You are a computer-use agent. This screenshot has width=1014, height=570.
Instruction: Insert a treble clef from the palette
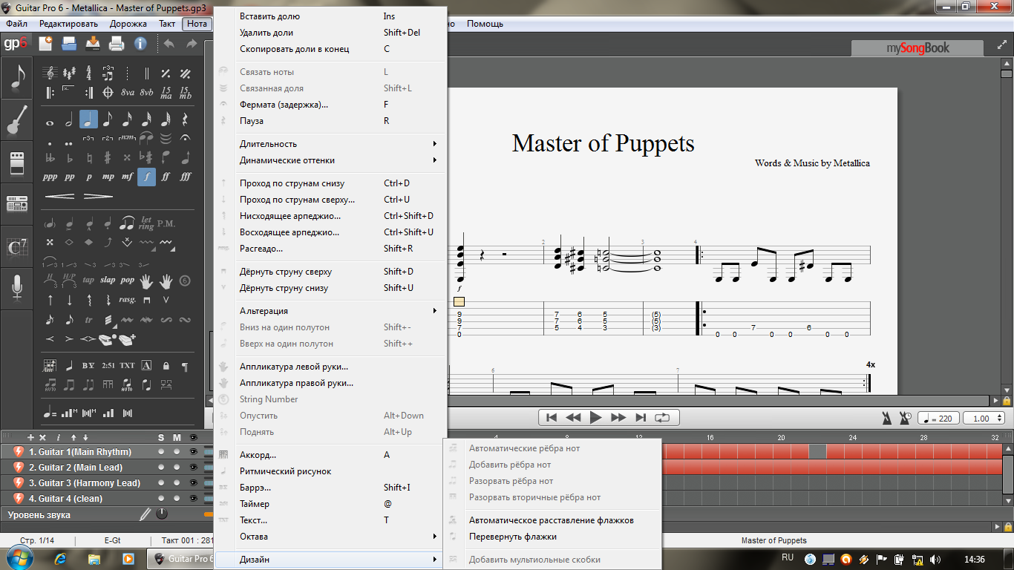point(50,73)
